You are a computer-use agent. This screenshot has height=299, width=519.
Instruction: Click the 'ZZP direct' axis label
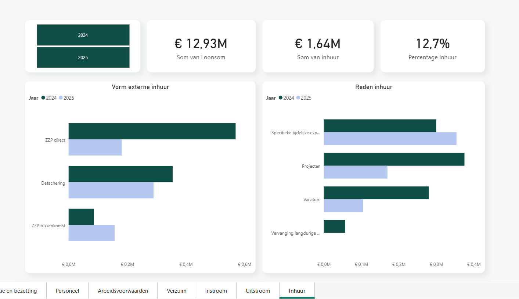click(x=54, y=140)
